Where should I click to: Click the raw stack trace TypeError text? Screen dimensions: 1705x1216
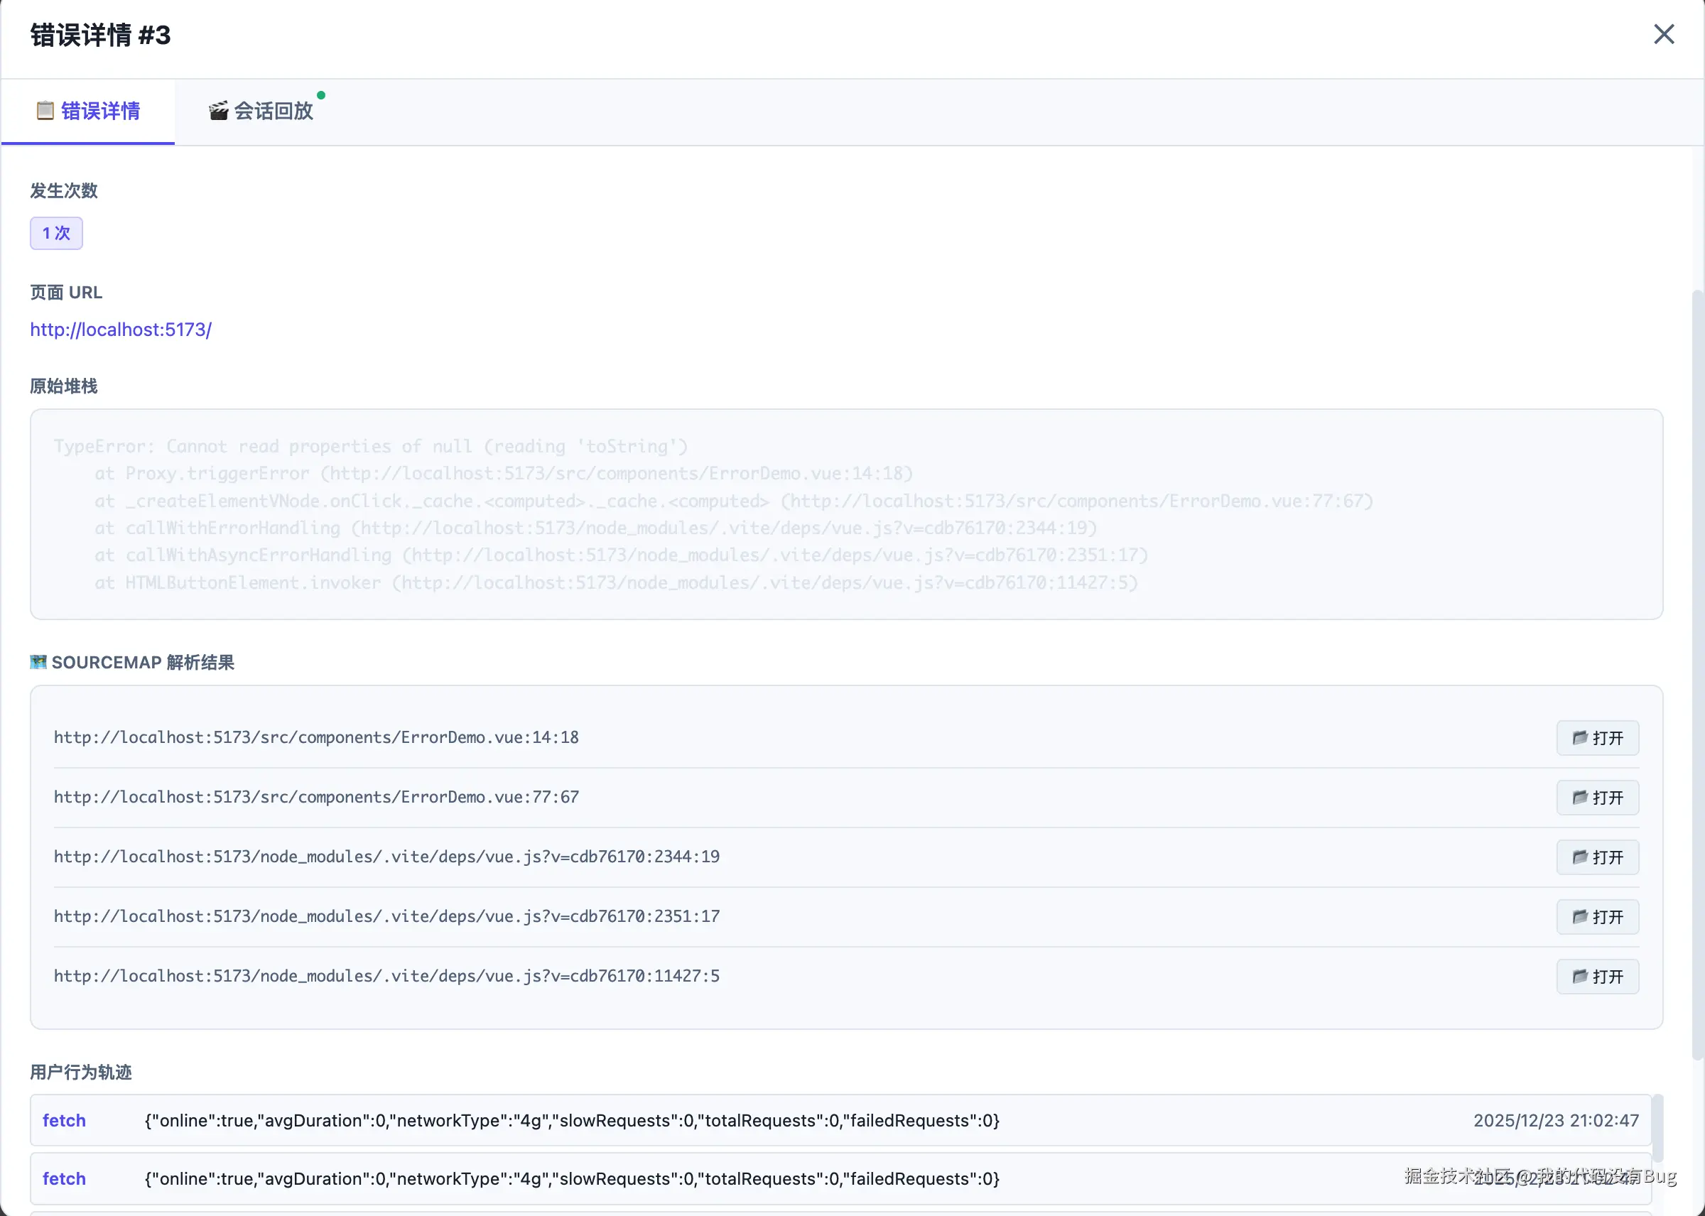(371, 447)
